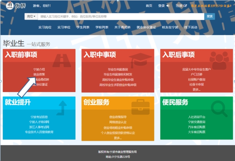Open the 学校列表 menu item
Image resolution: width=235 pixels, height=161 pixels.
tap(102, 27)
